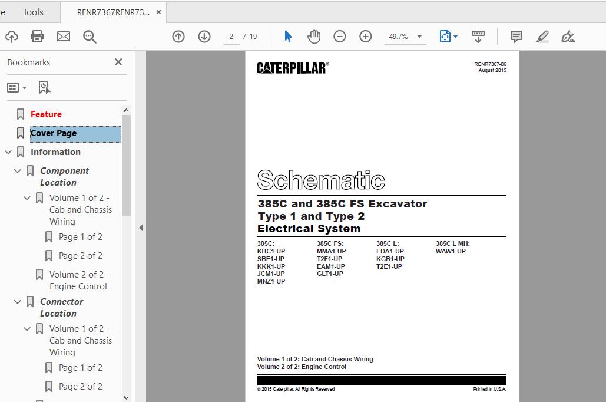Screen dimensions: 606x402
Task: Collapse the Connector Location bookmark
Action: pos(18,302)
